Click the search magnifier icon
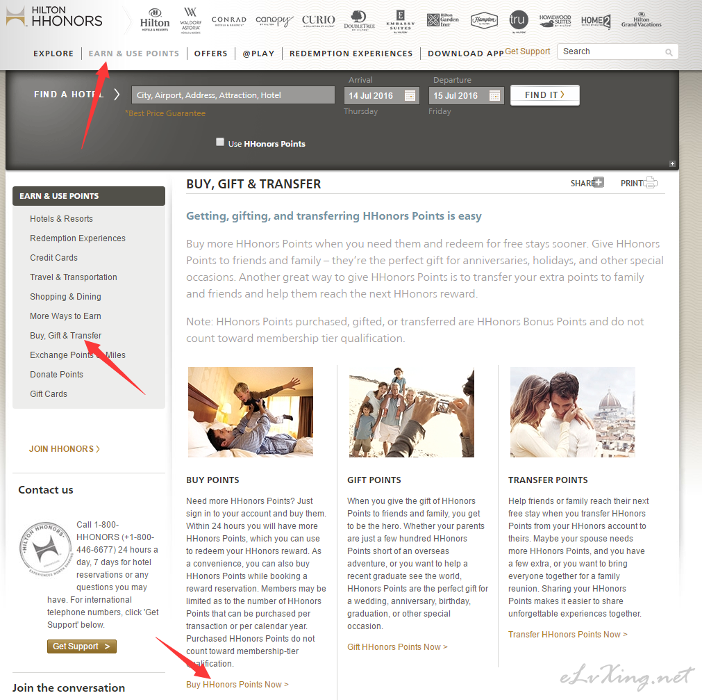Image resolution: width=702 pixels, height=700 pixels. tap(669, 52)
